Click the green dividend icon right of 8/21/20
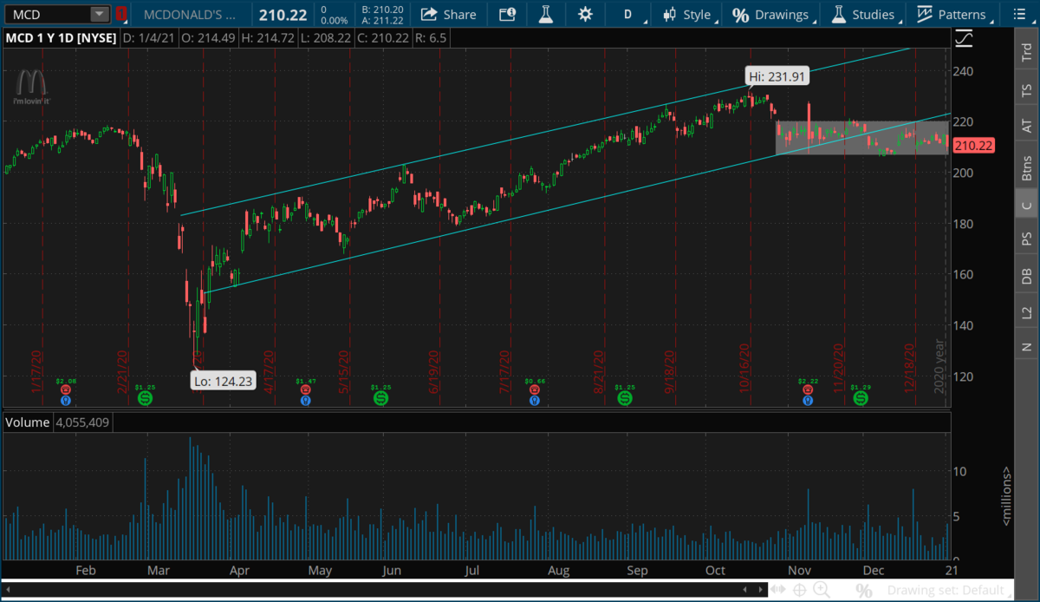Image resolution: width=1040 pixels, height=602 pixels. (624, 397)
